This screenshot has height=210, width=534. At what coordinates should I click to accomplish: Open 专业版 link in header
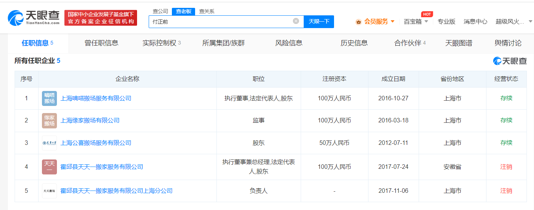pyautogui.click(x=446, y=22)
